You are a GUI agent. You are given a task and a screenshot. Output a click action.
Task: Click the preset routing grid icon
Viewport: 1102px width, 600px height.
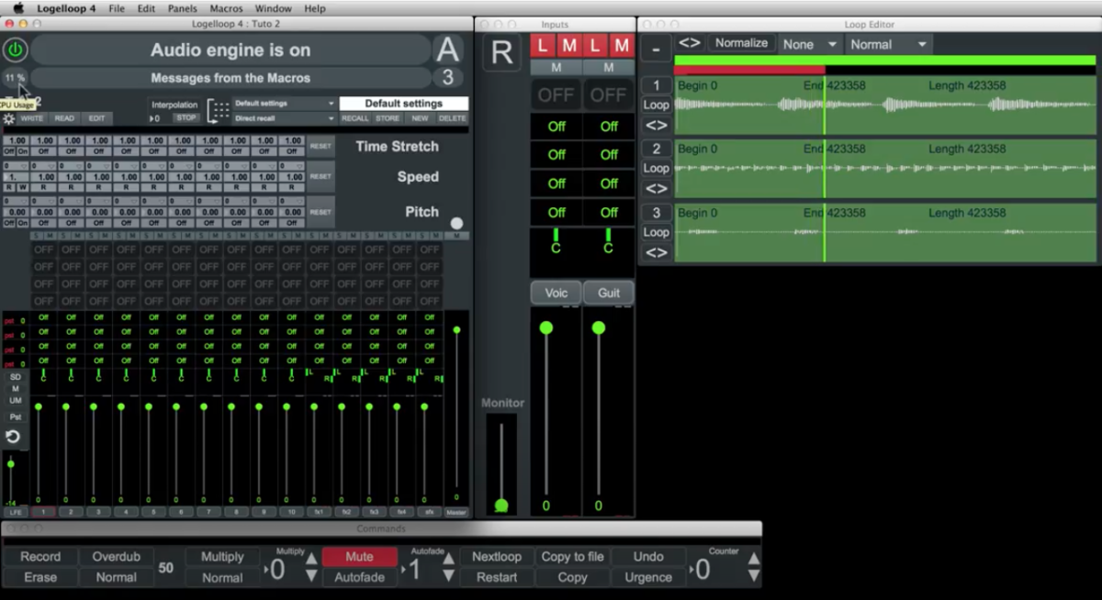click(219, 111)
